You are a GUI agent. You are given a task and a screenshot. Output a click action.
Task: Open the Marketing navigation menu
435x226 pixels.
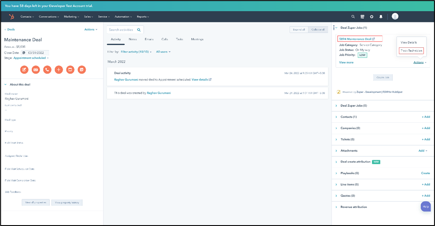pyautogui.click(x=71, y=16)
